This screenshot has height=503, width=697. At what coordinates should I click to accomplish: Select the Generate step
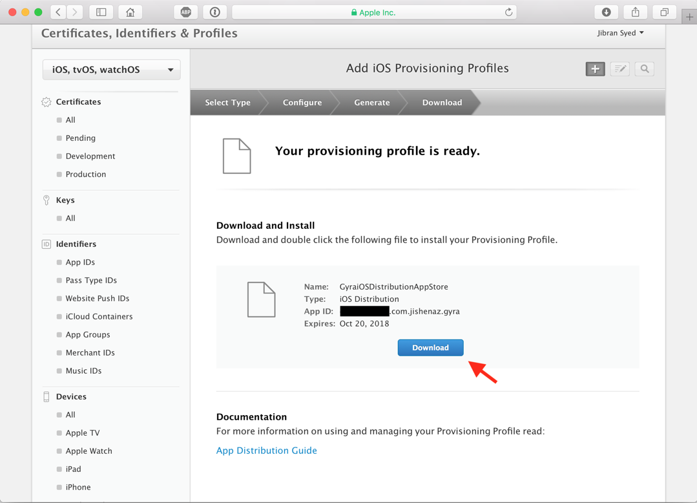point(372,102)
